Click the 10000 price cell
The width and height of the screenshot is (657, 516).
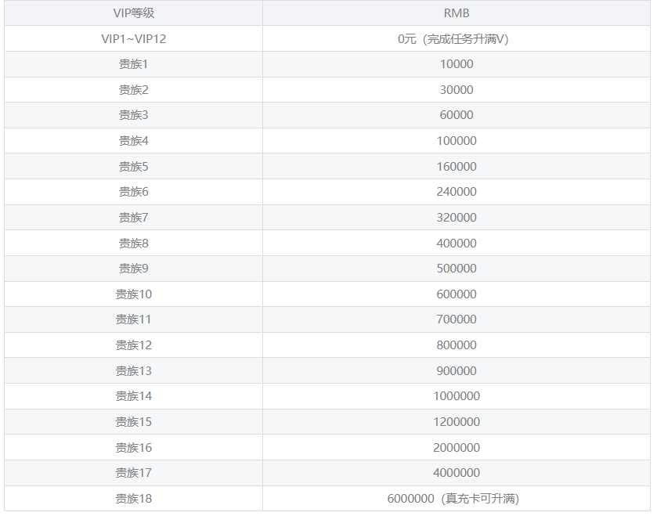pos(457,64)
